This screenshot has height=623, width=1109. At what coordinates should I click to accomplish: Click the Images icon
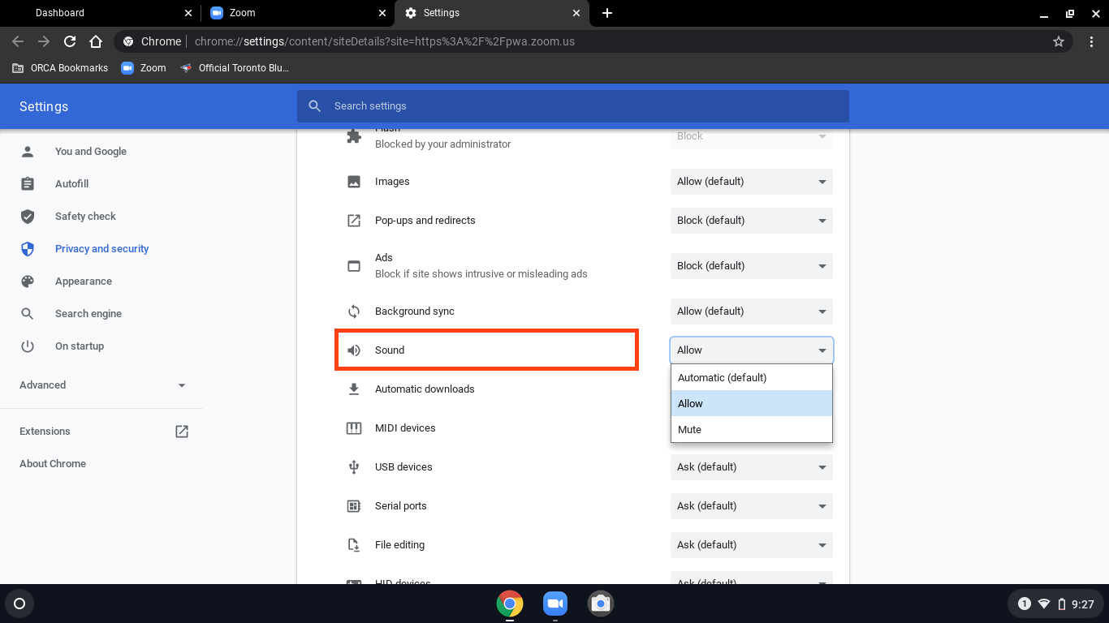354,182
